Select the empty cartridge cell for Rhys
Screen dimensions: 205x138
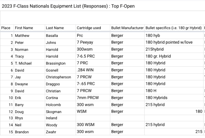[x=93, y=118]
